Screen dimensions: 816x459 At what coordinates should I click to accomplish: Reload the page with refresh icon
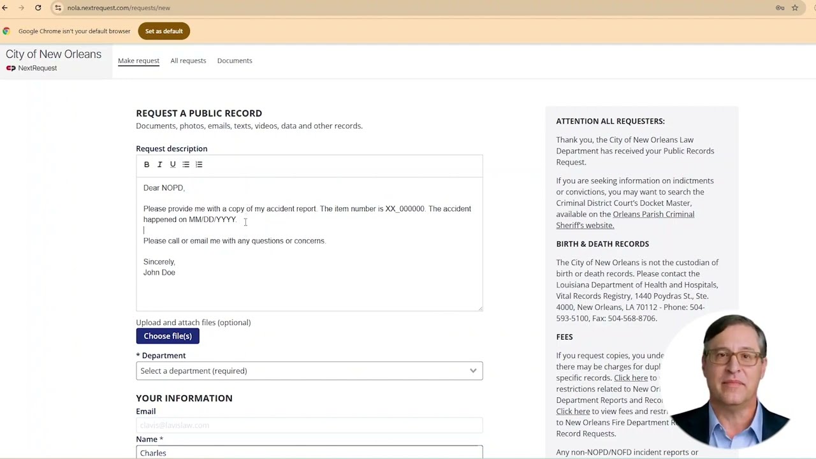[x=38, y=8]
